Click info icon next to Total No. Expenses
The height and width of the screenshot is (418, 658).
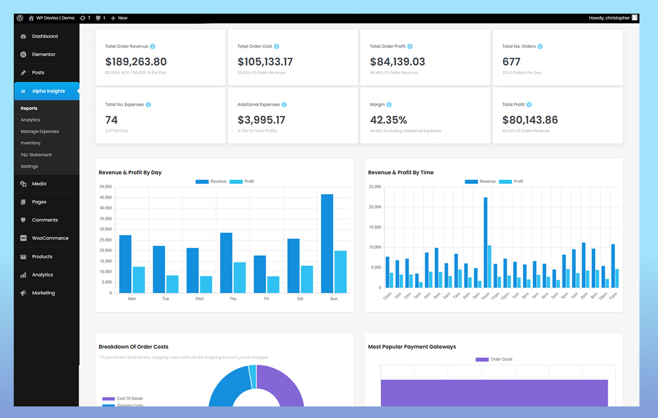(148, 105)
